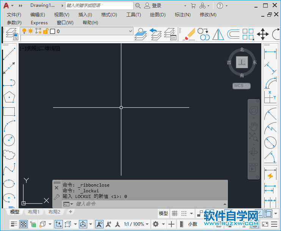Select the Aligned dimension tool
The width and height of the screenshot is (281, 231).
click(270, 68)
